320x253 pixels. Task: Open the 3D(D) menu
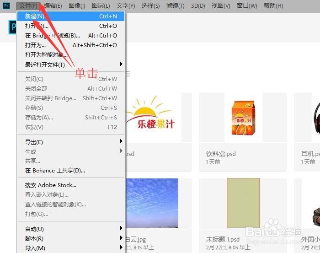198,5
